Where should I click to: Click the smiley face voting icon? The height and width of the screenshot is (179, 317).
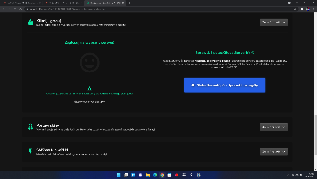(90, 63)
